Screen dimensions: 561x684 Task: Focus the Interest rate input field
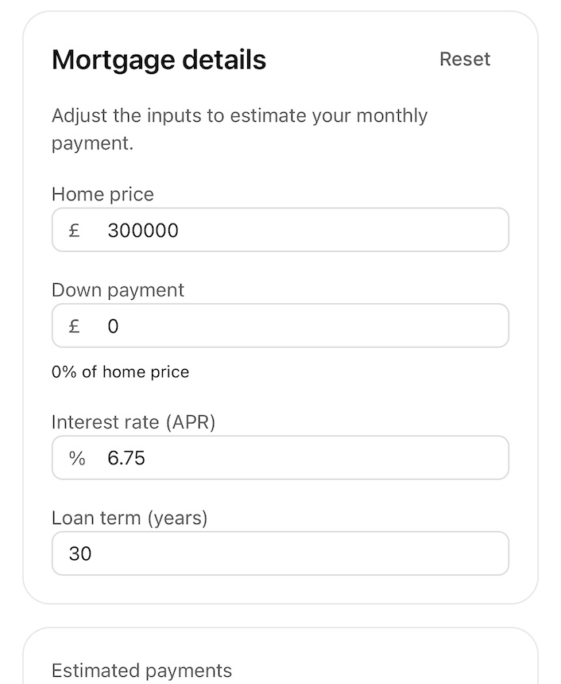[318, 458]
